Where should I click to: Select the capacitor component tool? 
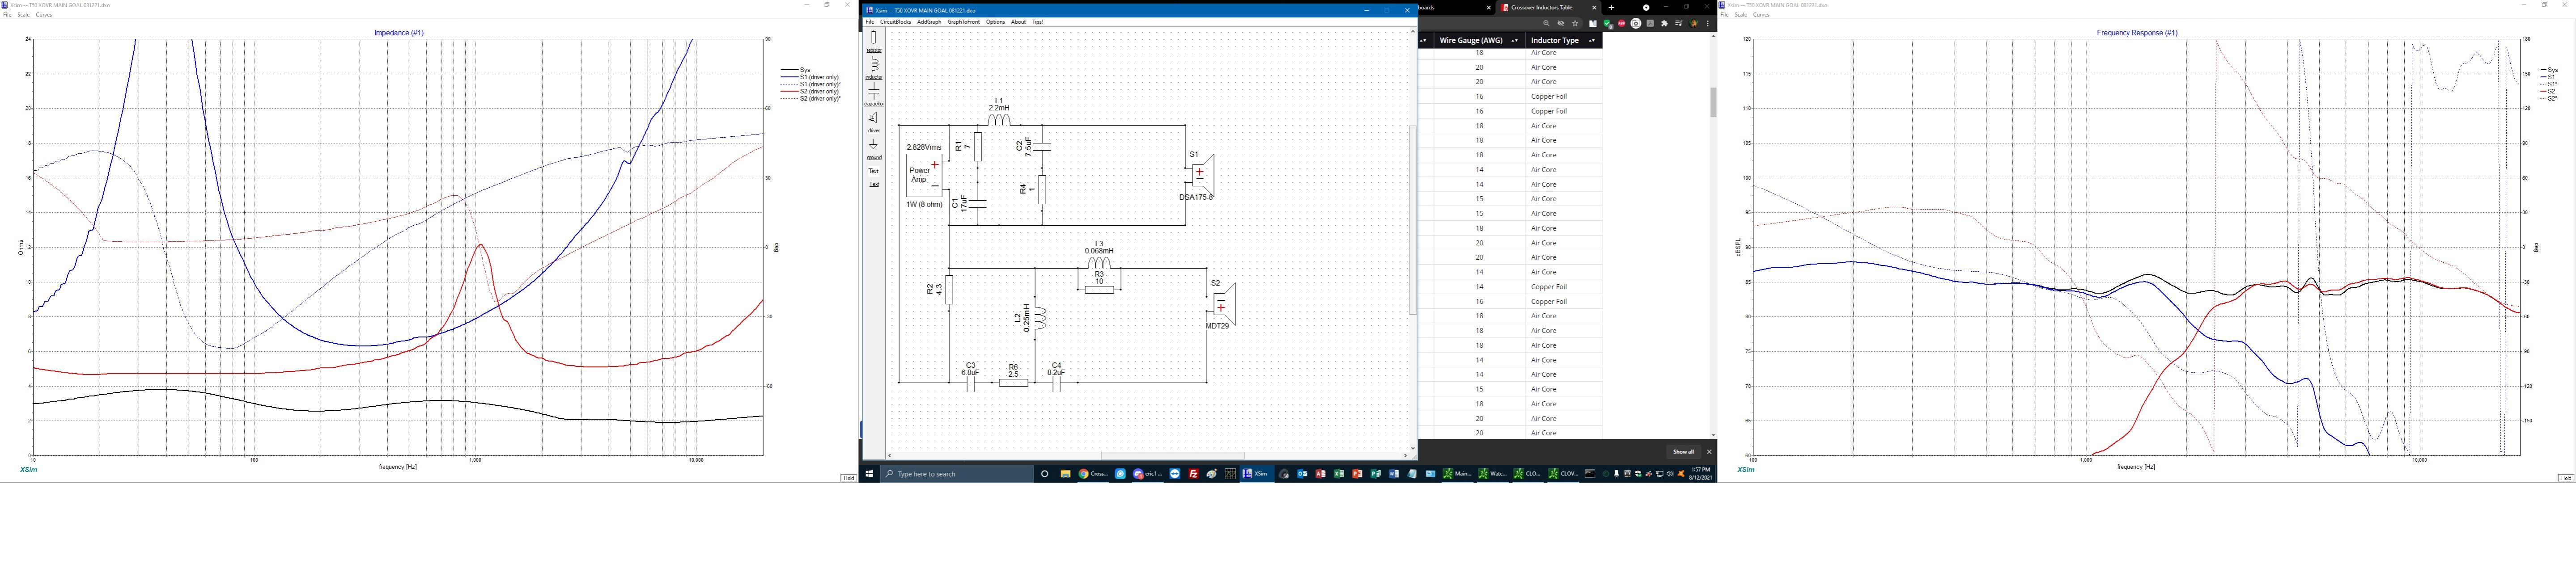coord(873,94)
